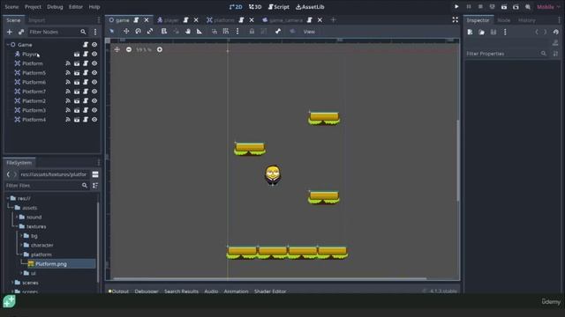The image size is (565, 317).
Task: Click the Instantiate Child Scene link icon
Action: click(x=21, y=32)
